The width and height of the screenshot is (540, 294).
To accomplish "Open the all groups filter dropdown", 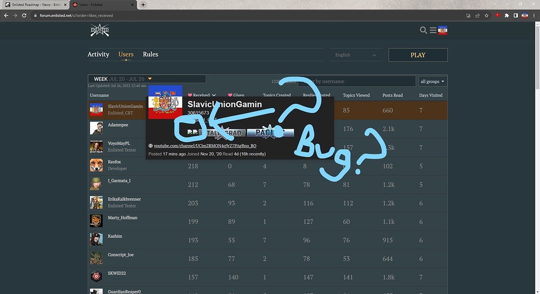I will [x=433, y=81].
